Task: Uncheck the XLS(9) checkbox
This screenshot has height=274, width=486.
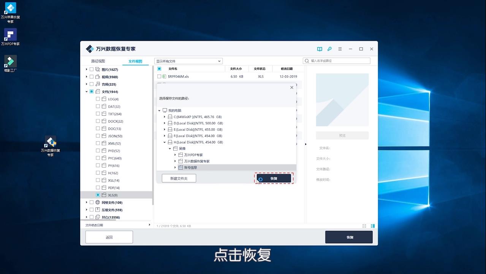Action: coord(98,195)
